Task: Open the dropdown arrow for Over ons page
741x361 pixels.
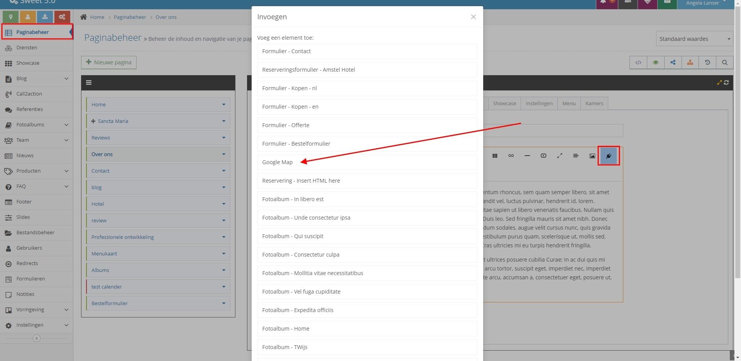Action: [223, 154]
